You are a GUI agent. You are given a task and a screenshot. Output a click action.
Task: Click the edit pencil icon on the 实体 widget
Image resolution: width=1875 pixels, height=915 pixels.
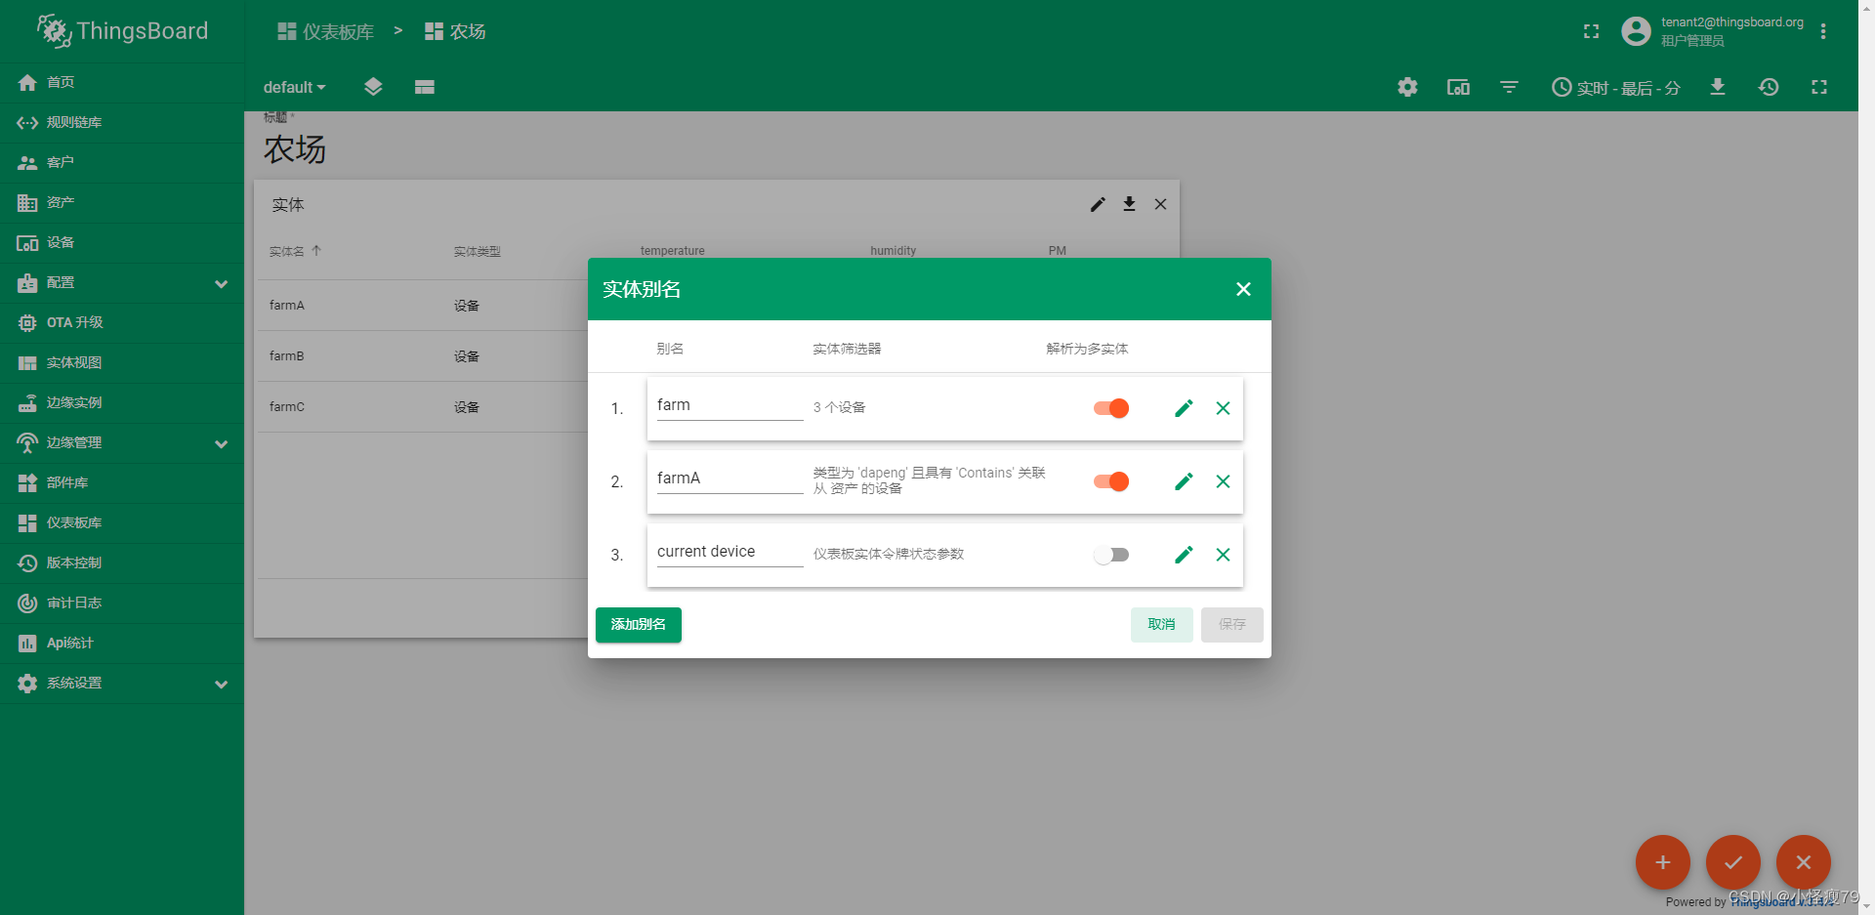pos(1098,204)
